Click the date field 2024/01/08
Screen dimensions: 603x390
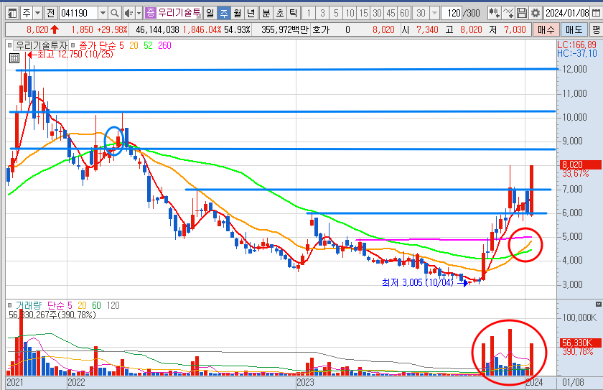click(x=567, y=14)
